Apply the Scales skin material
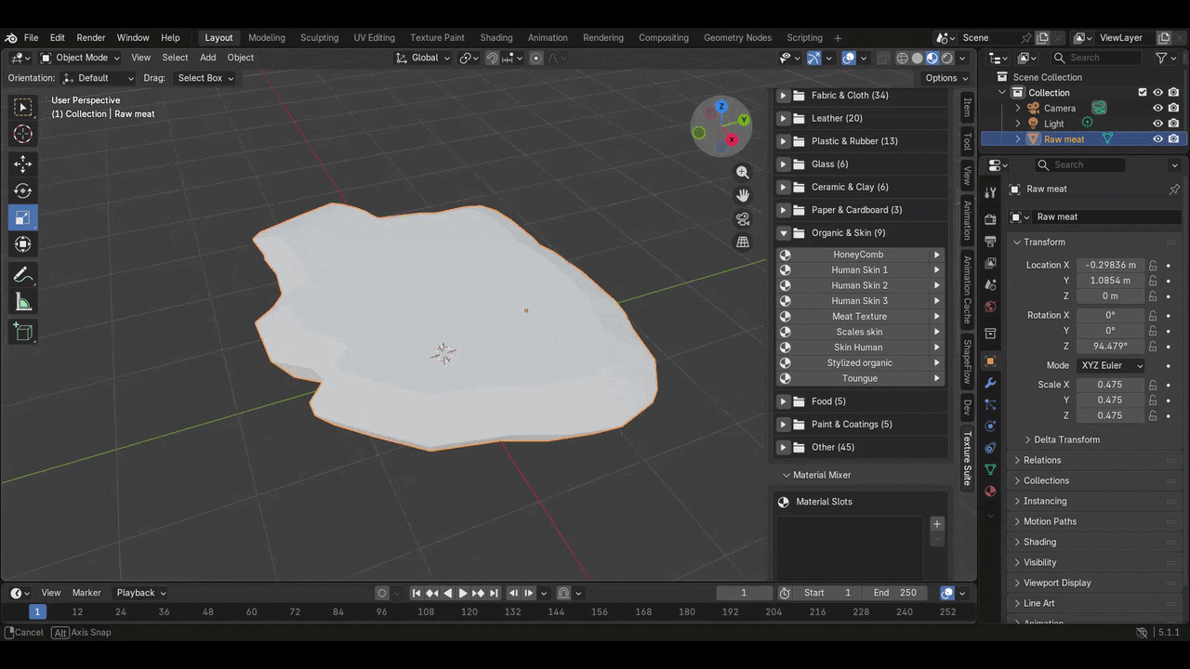Viewport: 1190px width, 669px height. tap(860, 332)
